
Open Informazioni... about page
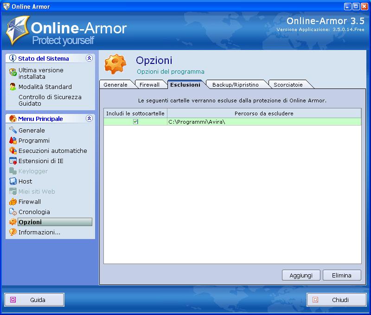click(x=39, y=232)
